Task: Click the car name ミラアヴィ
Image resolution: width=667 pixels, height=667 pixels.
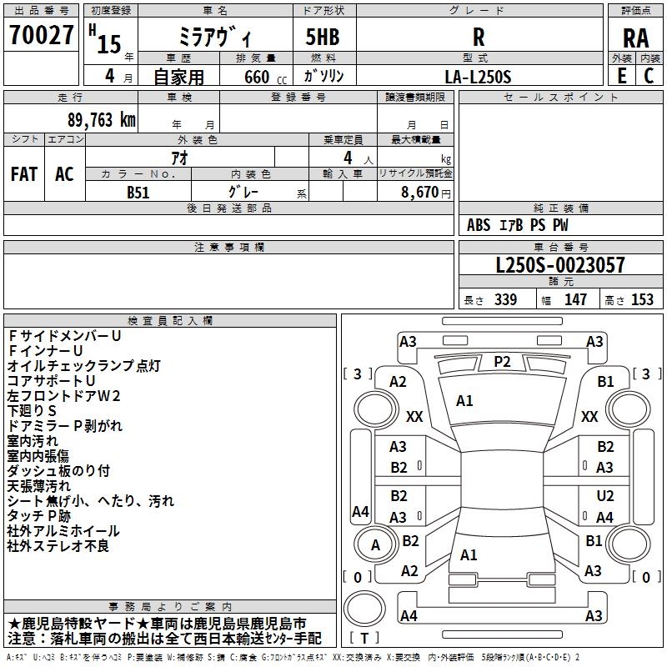Action: 215,37
